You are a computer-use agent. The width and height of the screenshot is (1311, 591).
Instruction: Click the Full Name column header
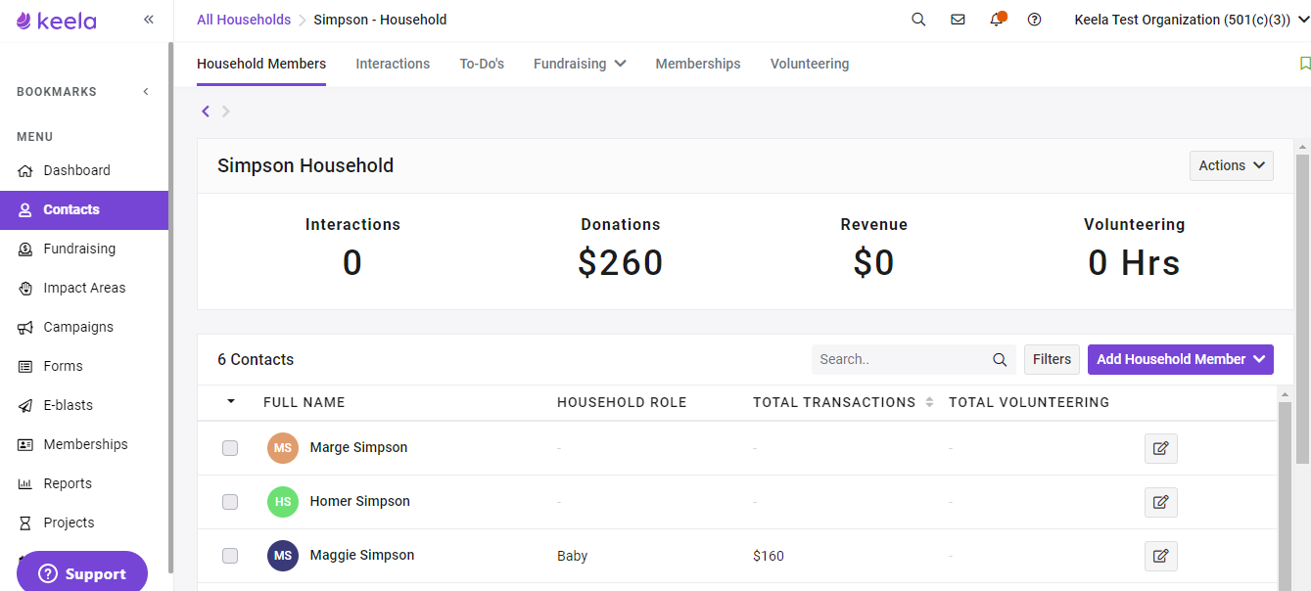click(x=304, y=402)
